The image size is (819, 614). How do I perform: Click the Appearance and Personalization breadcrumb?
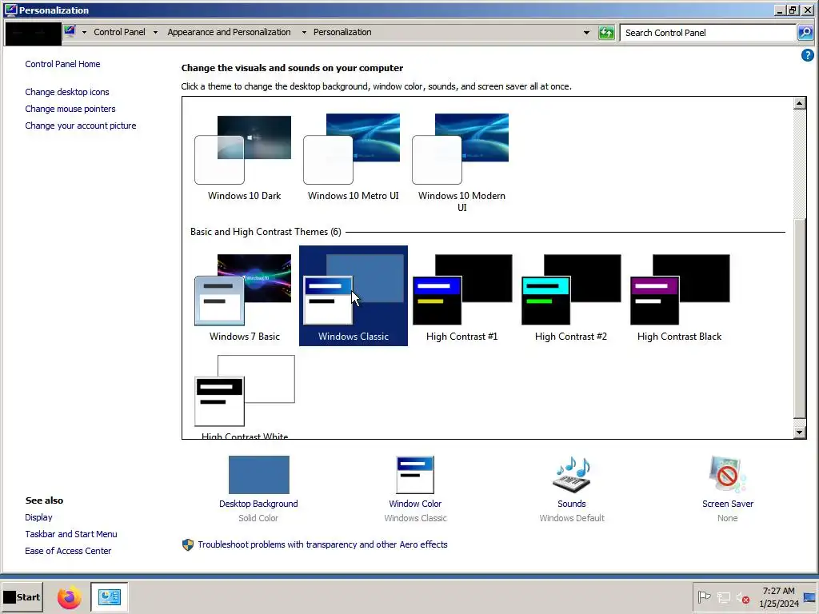[x=229, y=32]
